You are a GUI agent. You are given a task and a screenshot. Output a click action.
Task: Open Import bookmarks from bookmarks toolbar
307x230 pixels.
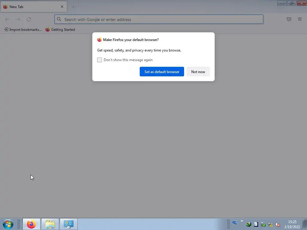[23, 30]
